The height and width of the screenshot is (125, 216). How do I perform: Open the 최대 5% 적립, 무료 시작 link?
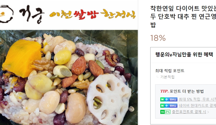[197, 99]
